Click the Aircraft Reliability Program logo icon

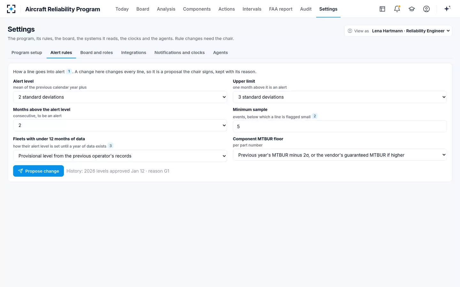tap(11, 9)
